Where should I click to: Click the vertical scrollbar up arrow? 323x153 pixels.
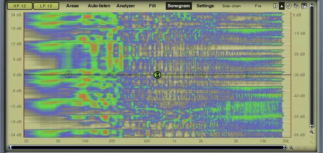[312, 4]
